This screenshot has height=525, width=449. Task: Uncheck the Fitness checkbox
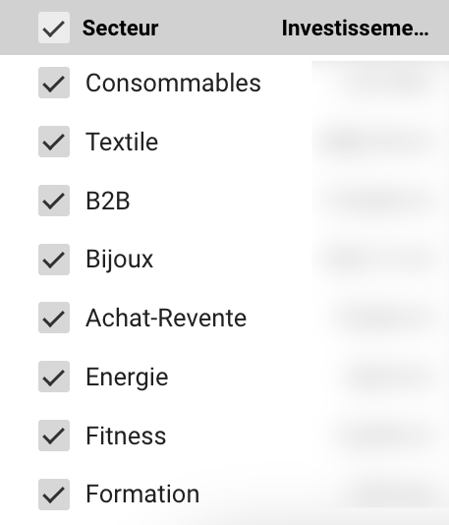[54, 436]
